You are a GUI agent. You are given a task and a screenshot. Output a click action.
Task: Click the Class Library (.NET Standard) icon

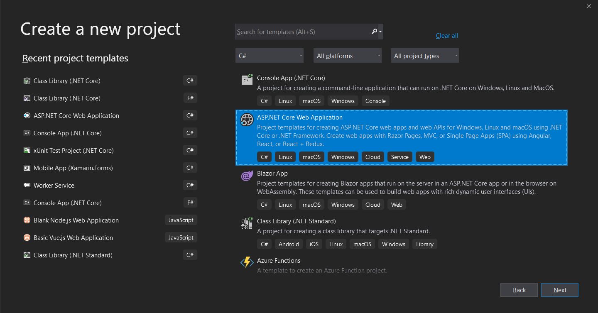[247, 223]
